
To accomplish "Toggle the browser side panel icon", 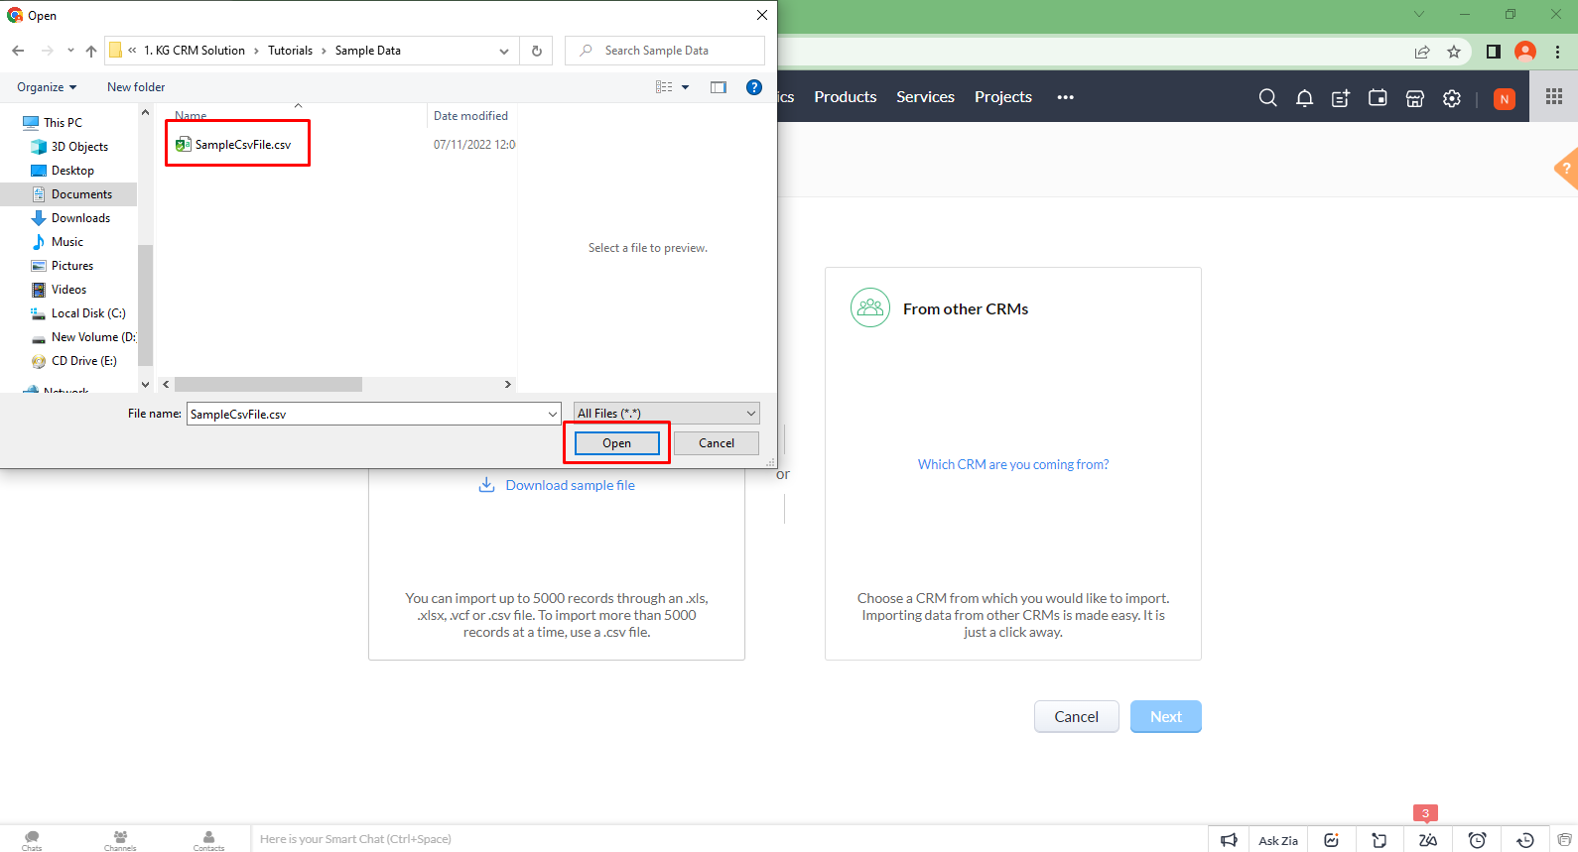I will click(1493, 52).
